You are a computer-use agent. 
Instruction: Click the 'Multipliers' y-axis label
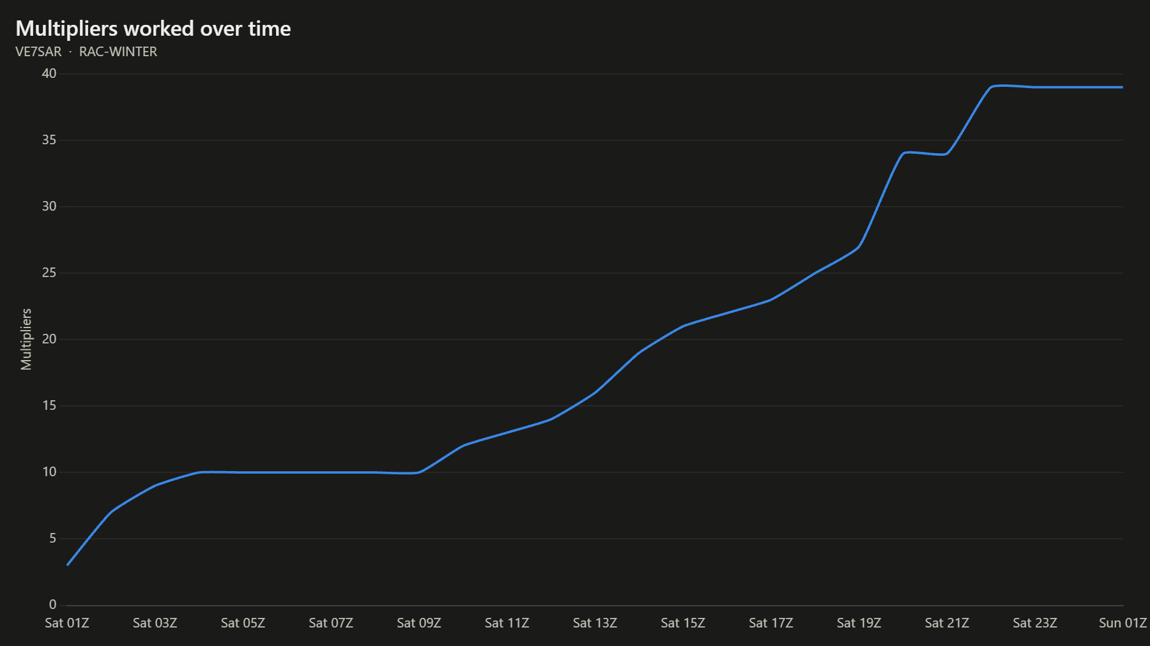[x=26, y=339]
